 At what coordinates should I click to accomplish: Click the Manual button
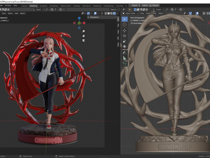point(154,5)
